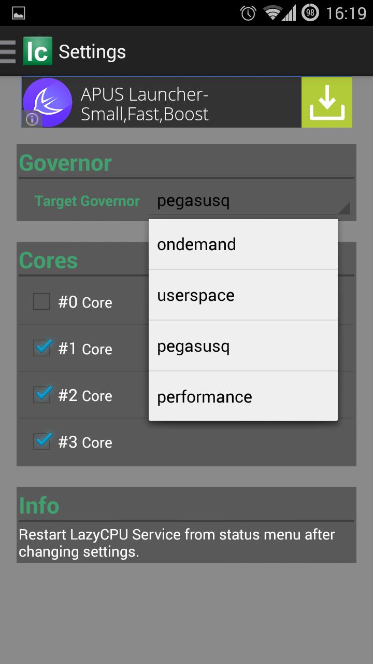Tap the alarm clock status icon
This screenshot has height=664, width=373.
click(248, 13)
